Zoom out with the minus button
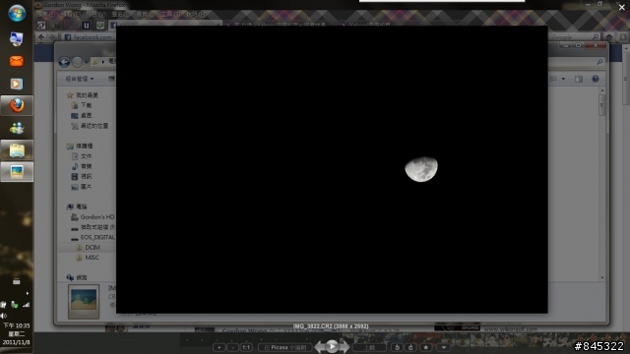Screen dimensions: 630x354 (232, 347)
